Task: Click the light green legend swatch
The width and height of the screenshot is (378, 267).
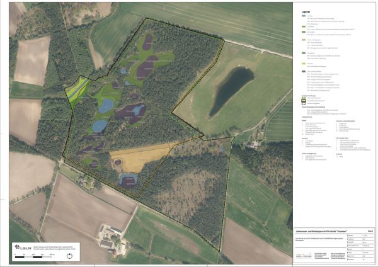Action: point(304,64)
